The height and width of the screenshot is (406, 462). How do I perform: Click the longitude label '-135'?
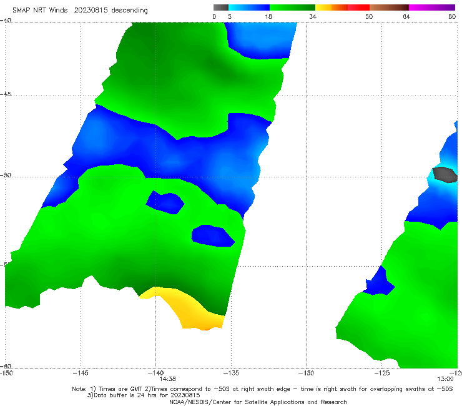point(231,373)
